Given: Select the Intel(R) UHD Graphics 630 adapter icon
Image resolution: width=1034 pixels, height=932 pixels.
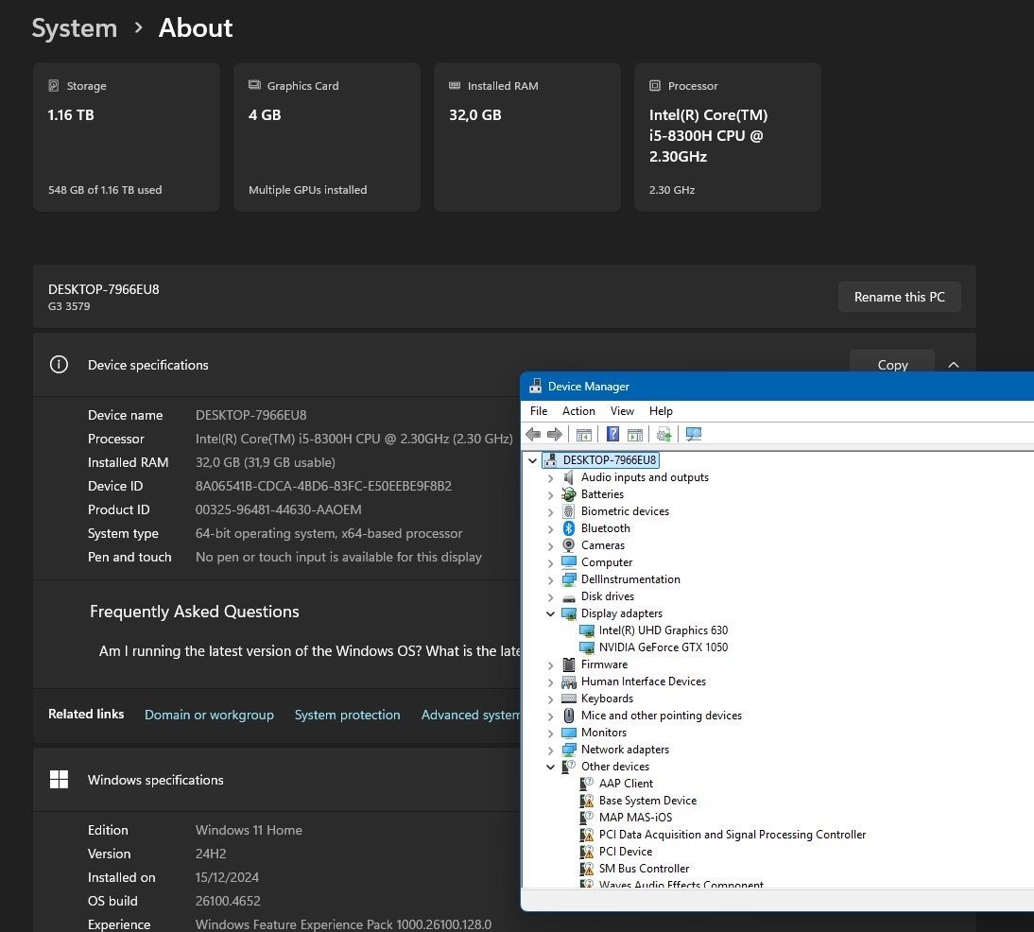Looking at the screenshot, I should [586, 630].
